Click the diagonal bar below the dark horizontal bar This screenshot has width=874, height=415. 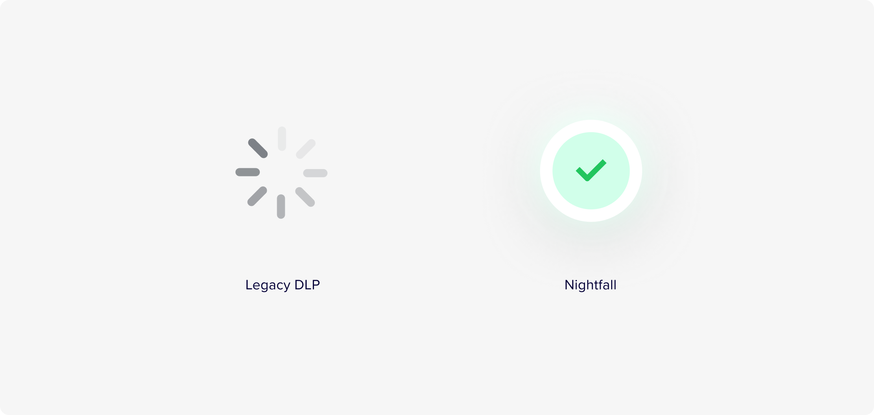(257, 196)
